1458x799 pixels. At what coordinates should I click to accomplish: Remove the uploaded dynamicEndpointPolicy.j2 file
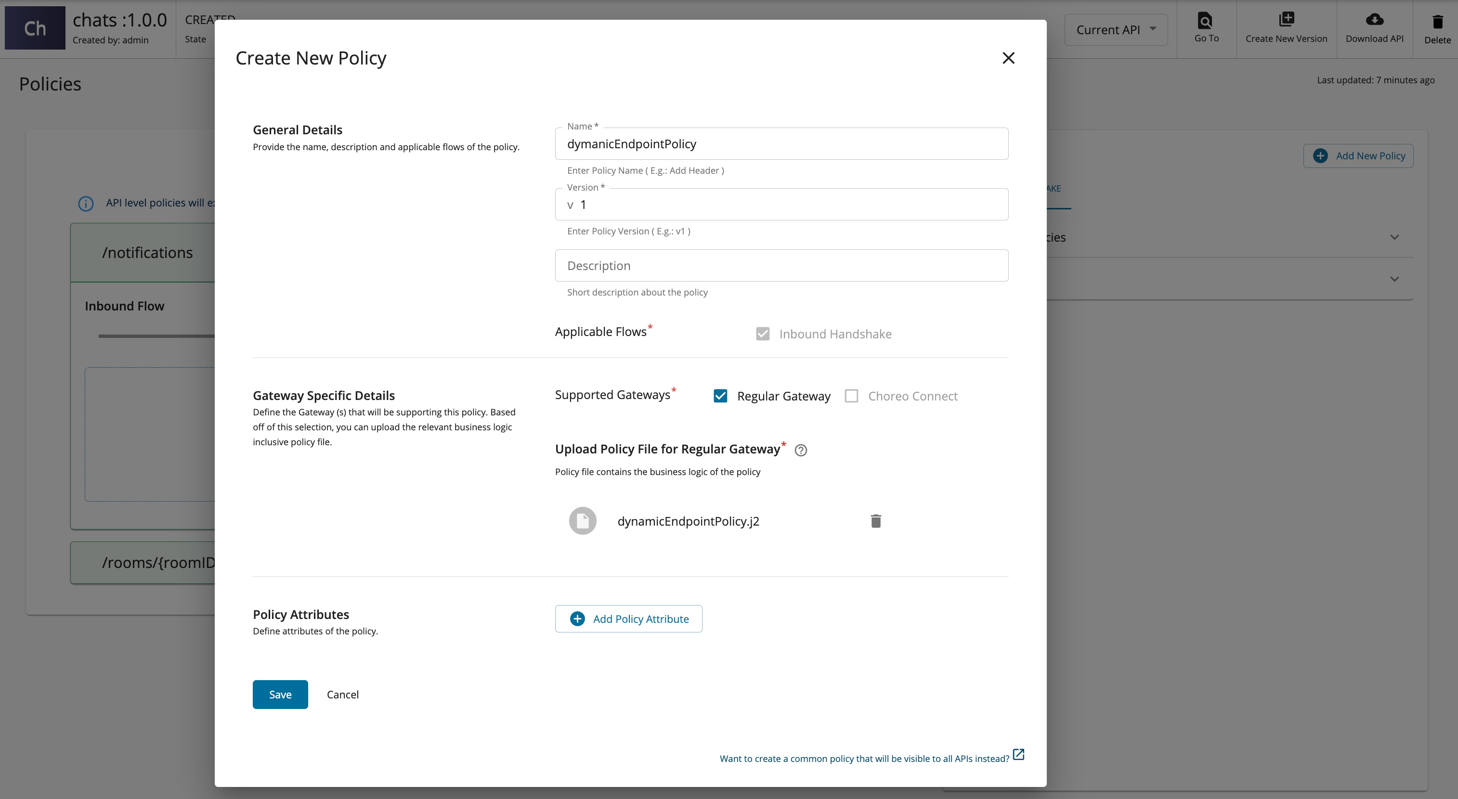[875, 521]
